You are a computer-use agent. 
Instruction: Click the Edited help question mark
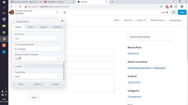pos(167,12)
